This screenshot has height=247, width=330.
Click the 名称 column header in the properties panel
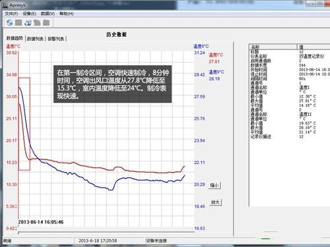(273, 47)
